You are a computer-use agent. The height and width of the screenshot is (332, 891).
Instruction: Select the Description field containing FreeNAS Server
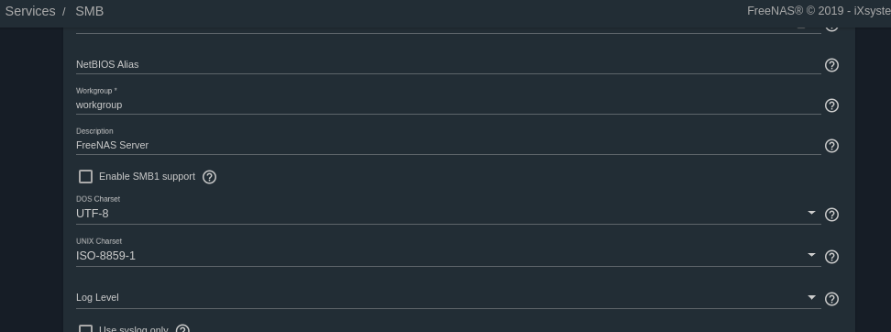click(x=448, y=145)
